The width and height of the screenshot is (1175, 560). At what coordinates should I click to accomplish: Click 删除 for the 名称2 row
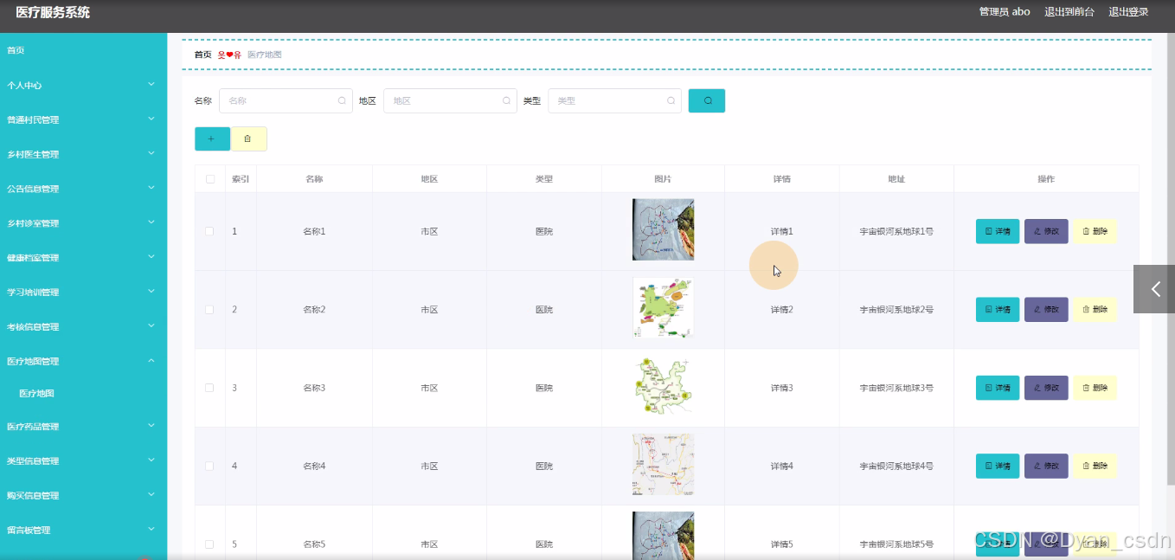[x=1095, y=310]
